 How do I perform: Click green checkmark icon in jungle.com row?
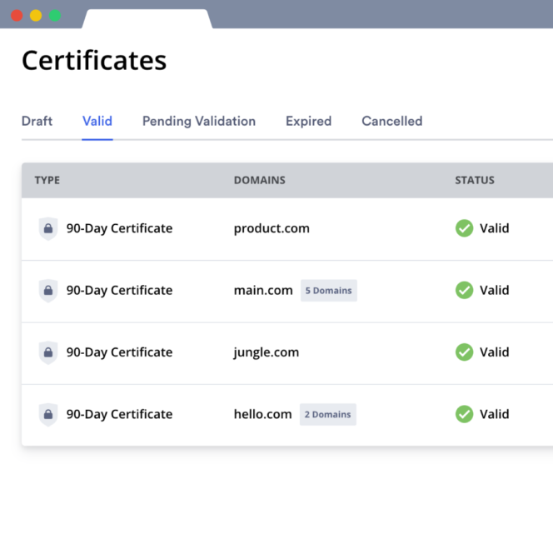click(x=464, y=352)
